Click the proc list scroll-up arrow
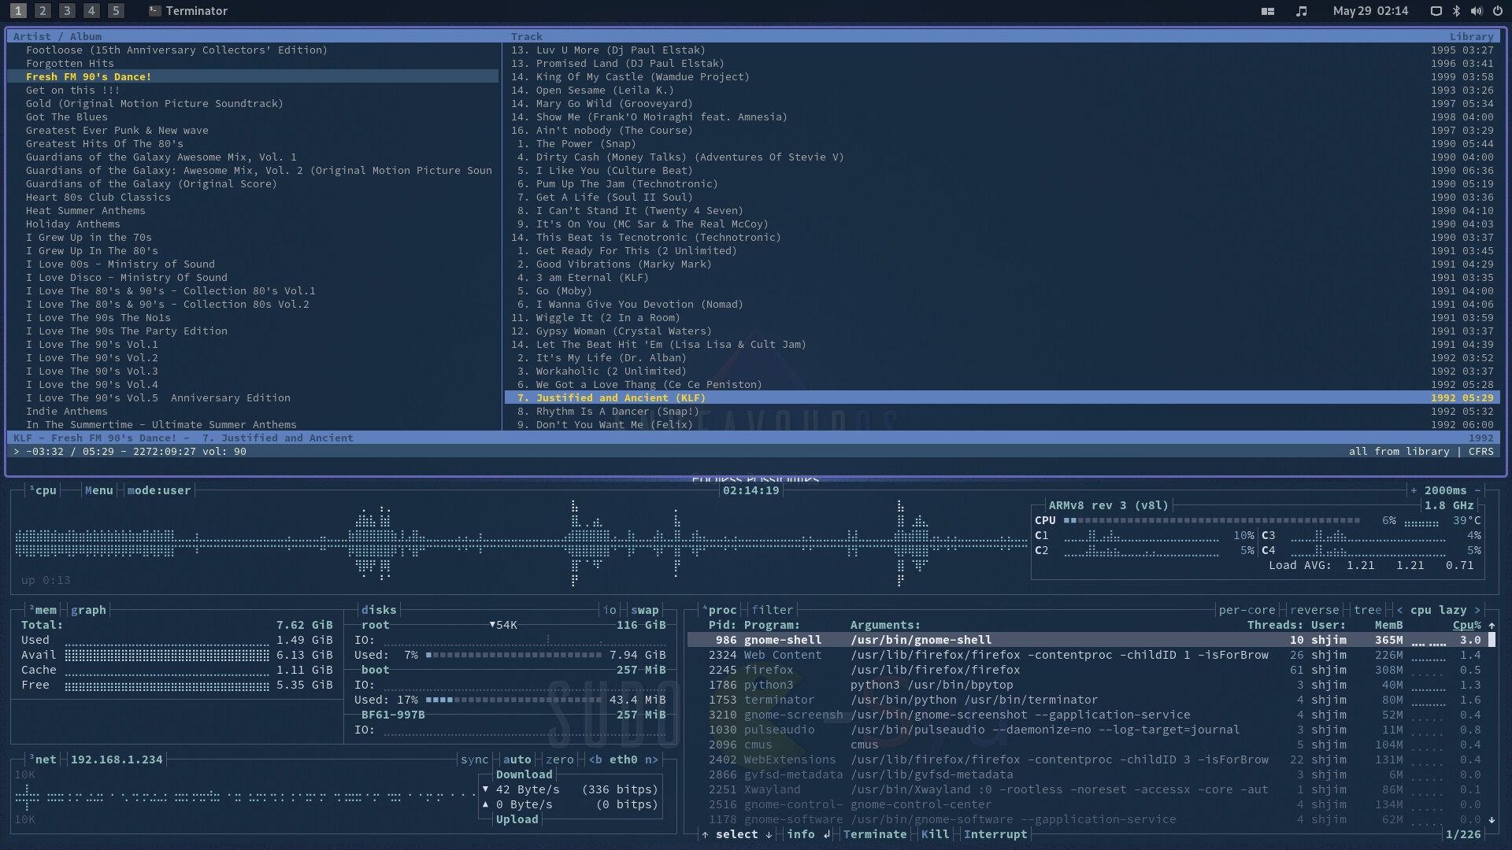 [x=1492, y=626]
